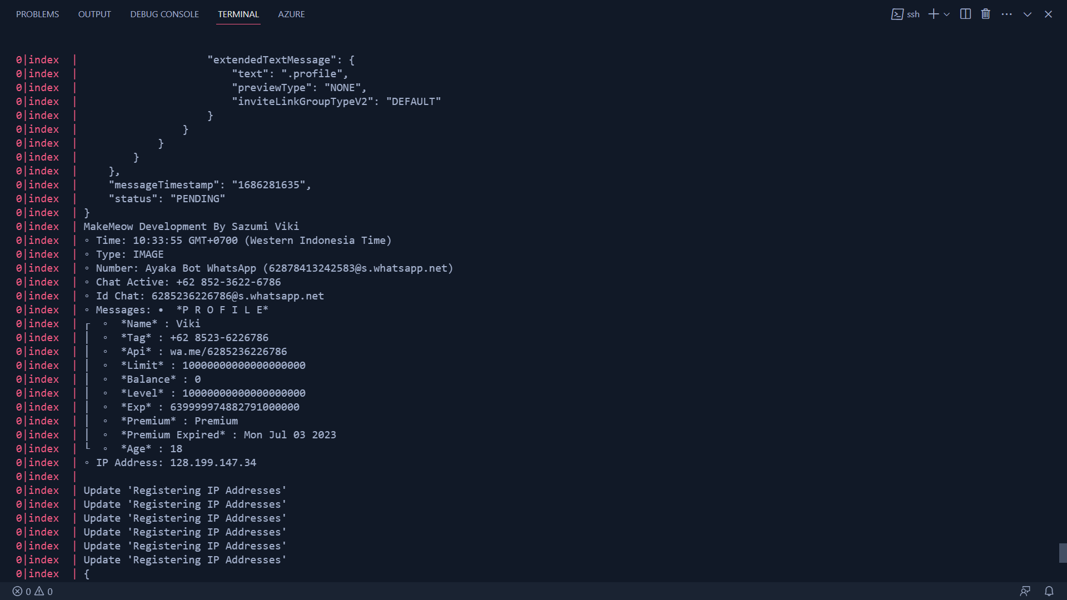Image resolution: width=1067 pixels, height=600 pixels.
Task: Click the wa.me/6285236226786 link text
Action: [228, 352]
